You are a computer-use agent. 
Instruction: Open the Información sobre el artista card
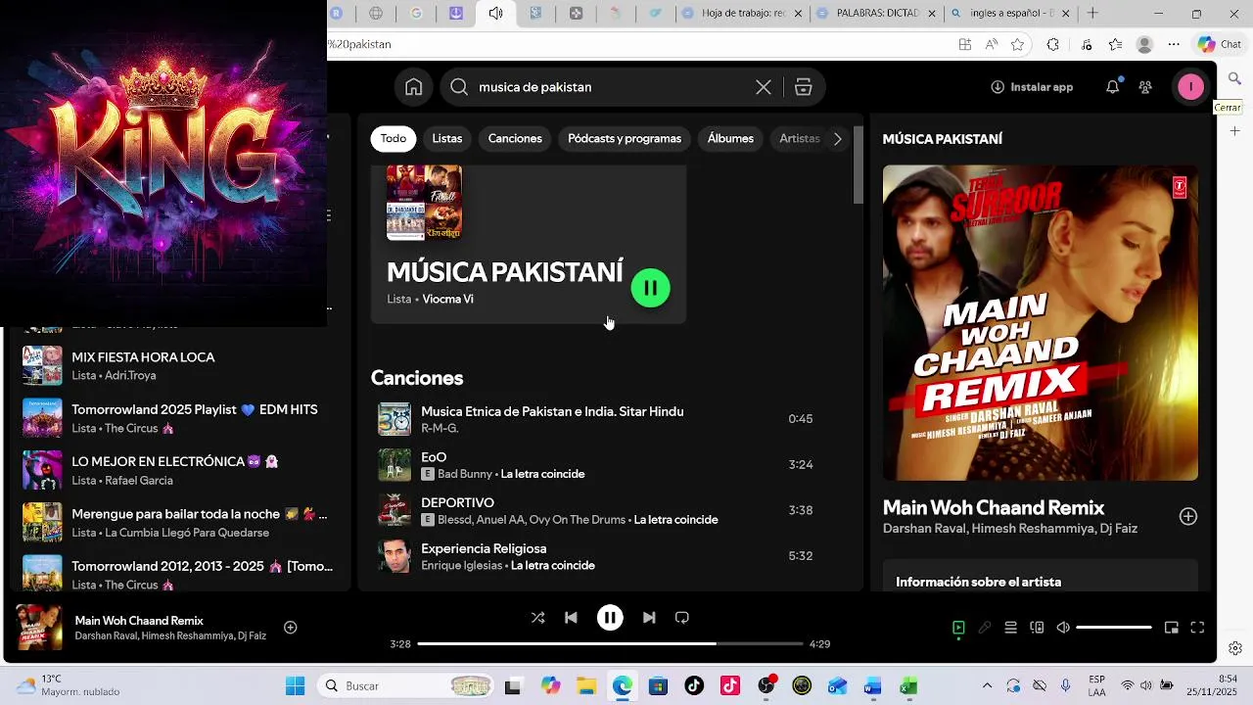pyautogui.click(x=1040, y=577)
